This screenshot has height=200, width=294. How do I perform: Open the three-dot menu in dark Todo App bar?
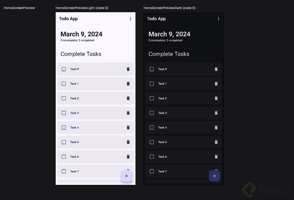(x=219, y=19)
